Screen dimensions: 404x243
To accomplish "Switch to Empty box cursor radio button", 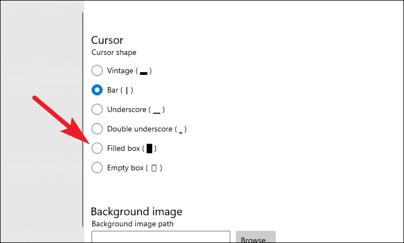I will [x=97, y=168].
